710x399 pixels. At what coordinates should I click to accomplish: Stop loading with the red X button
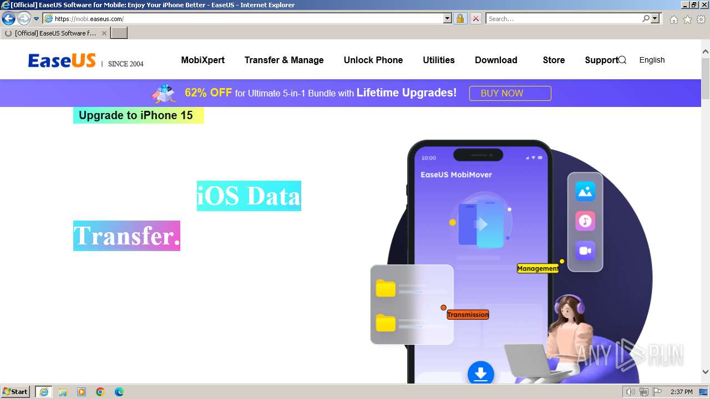(475, 18)
